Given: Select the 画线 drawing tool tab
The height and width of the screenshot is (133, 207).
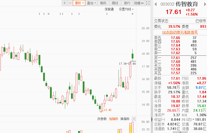Looking at the screenshot, I should coord(115,3).
